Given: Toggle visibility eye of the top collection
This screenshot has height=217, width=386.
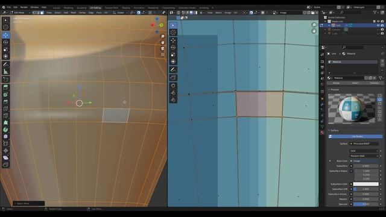Looking at the screenshot, I should pos(378,22).
